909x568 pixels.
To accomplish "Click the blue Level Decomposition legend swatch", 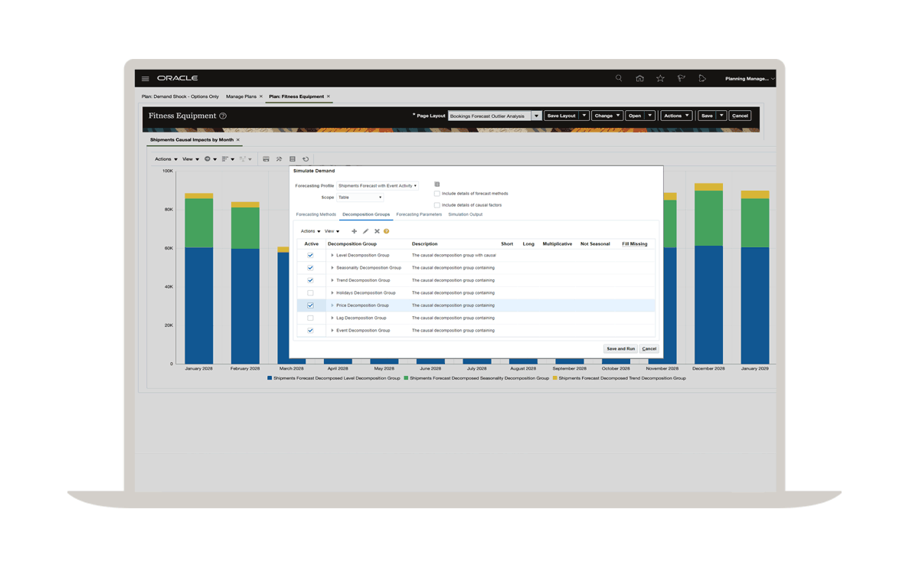I will (270, 378).
